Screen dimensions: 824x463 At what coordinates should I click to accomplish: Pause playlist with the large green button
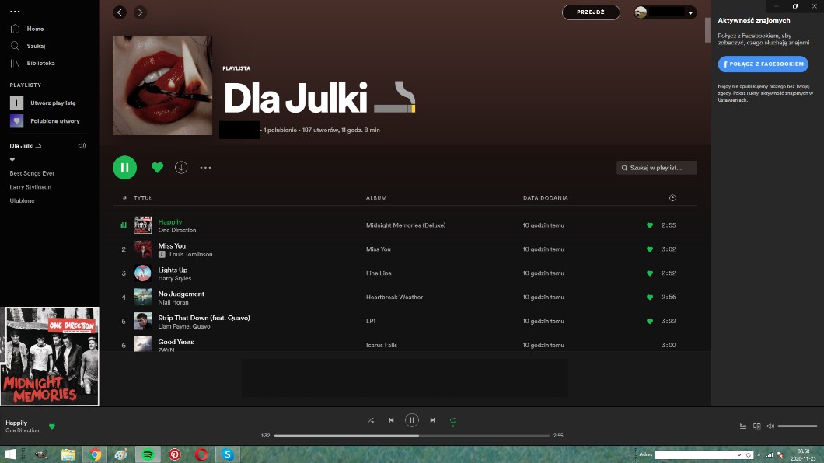(124, 168)
